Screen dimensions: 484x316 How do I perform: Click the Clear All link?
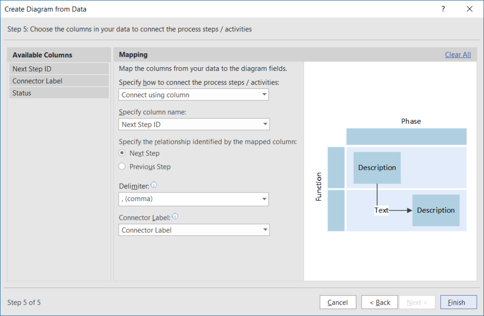[458, 54]
